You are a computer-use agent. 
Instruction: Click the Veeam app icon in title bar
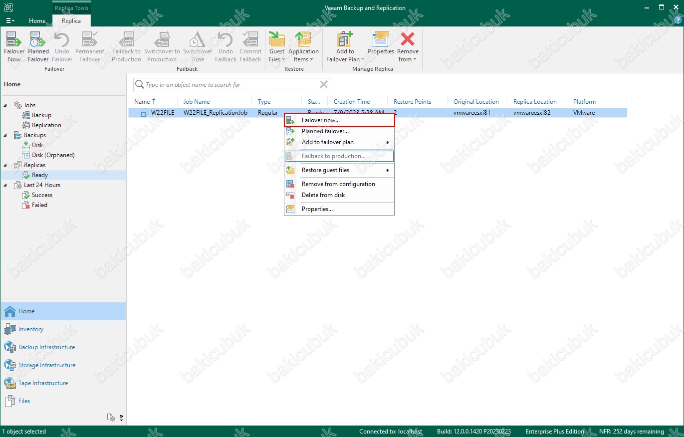point(8,7)
